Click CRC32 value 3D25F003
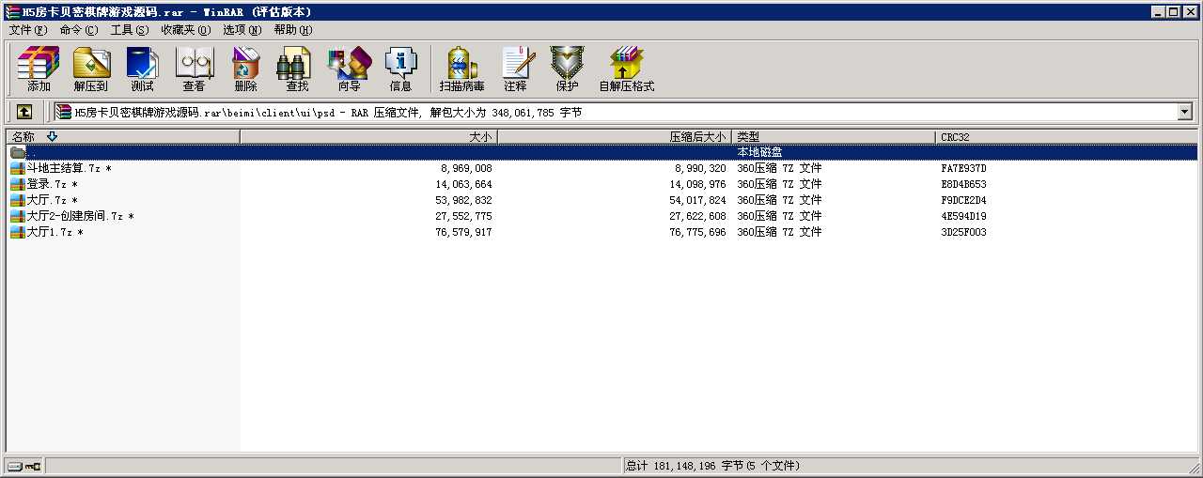This screenshot has height=478, width=1203. click(x=963, y=232)
